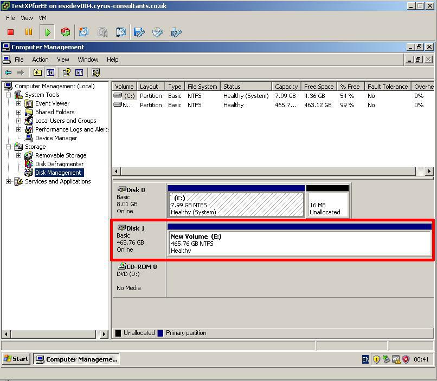The image size is (437, 381).
Task: Expand Local Users and Groups node
Action: click(18, 121)
